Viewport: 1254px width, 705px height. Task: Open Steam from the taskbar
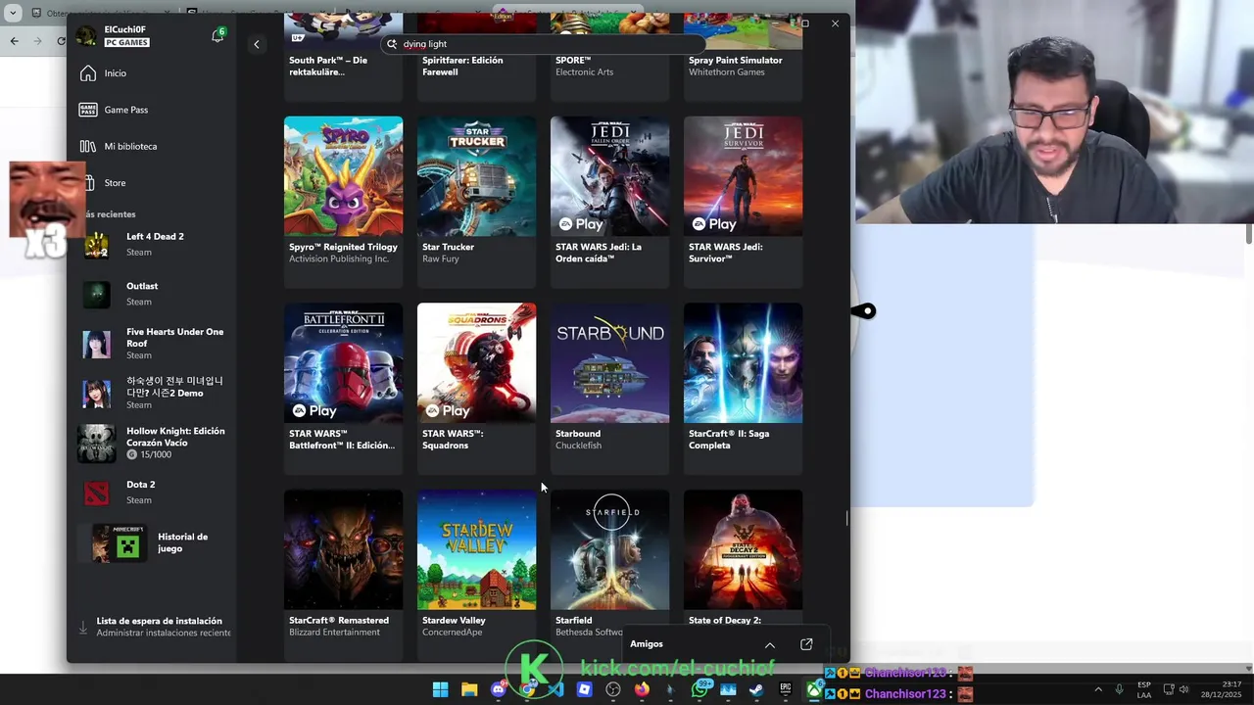(x=756, y=689)
